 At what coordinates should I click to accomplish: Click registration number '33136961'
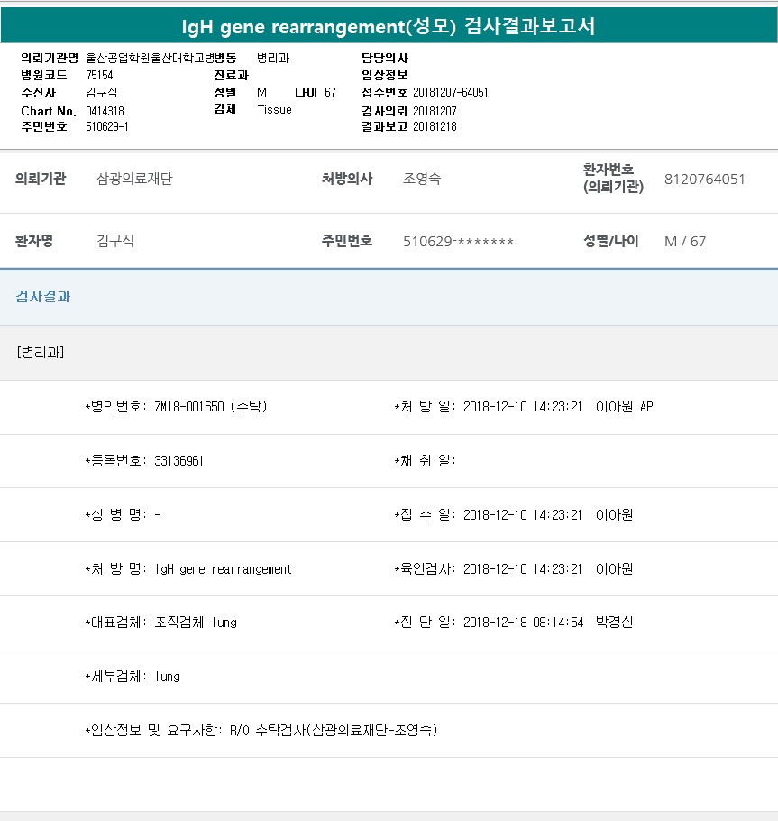coord(178,461)
